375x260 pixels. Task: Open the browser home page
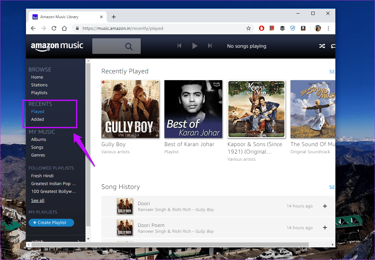pyautogui.click(x=64, y=28)
